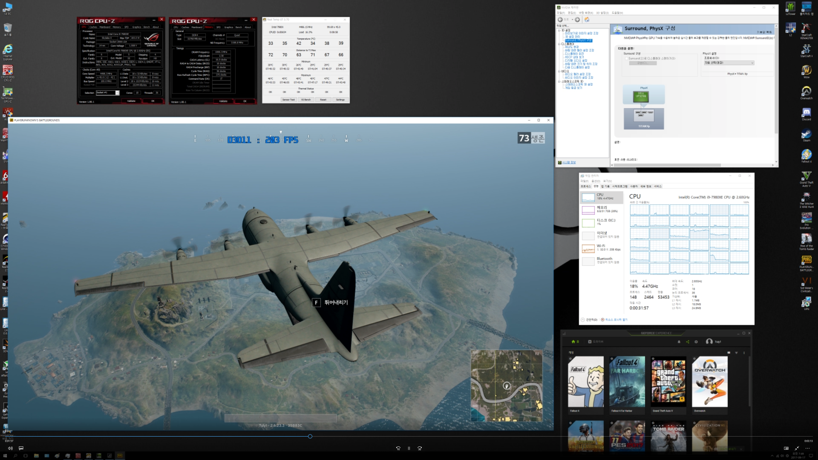Mute the video with the volume icon
Viewport: 818px width, 460px height.
tap(10, 448)
